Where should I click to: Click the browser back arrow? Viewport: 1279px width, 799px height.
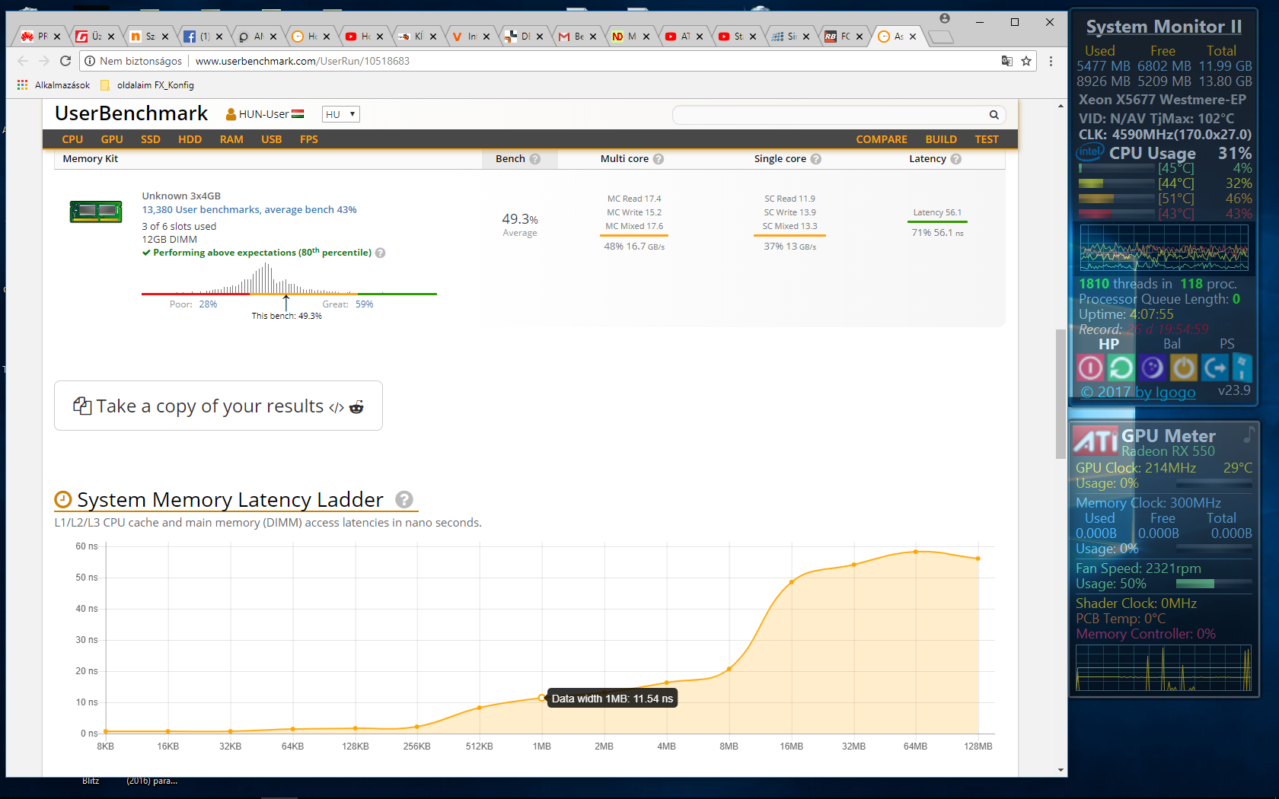pyautogui.click(x=23, y=61)
